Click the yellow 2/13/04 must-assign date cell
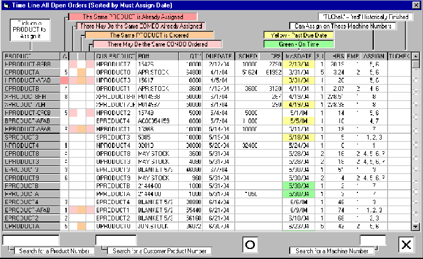This screenshot has width=423, height=259. 298,64
